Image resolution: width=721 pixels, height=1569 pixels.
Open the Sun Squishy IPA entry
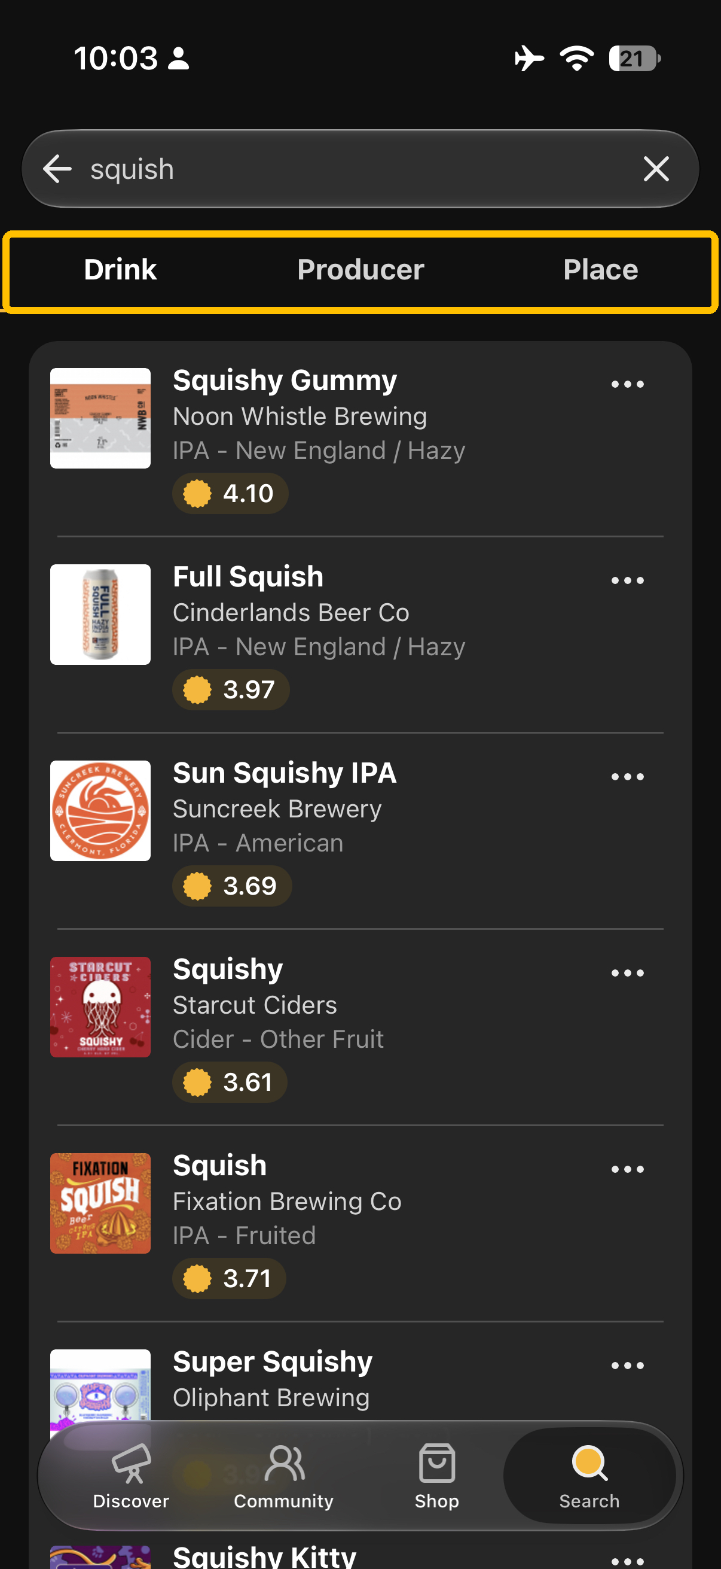pos(360,831)
